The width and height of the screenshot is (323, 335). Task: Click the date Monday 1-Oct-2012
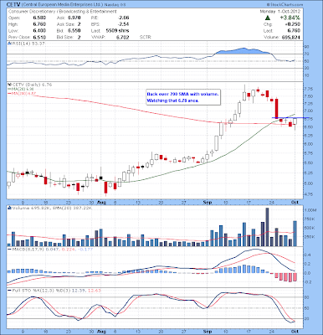click(x=280, y=12)
